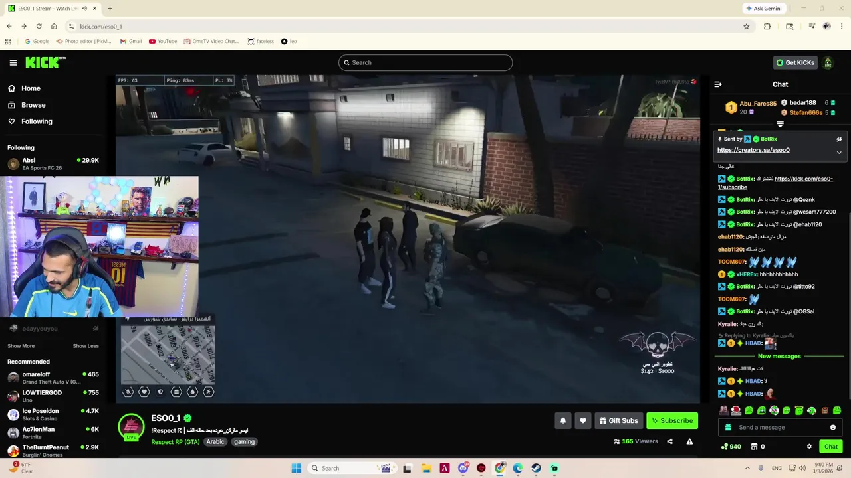Image resolution: width=851 pixels, height=478 pixels.
Task: Open the Apps grid in bookmarks bar
Action: pyautogui.click(x=8, y=41)
